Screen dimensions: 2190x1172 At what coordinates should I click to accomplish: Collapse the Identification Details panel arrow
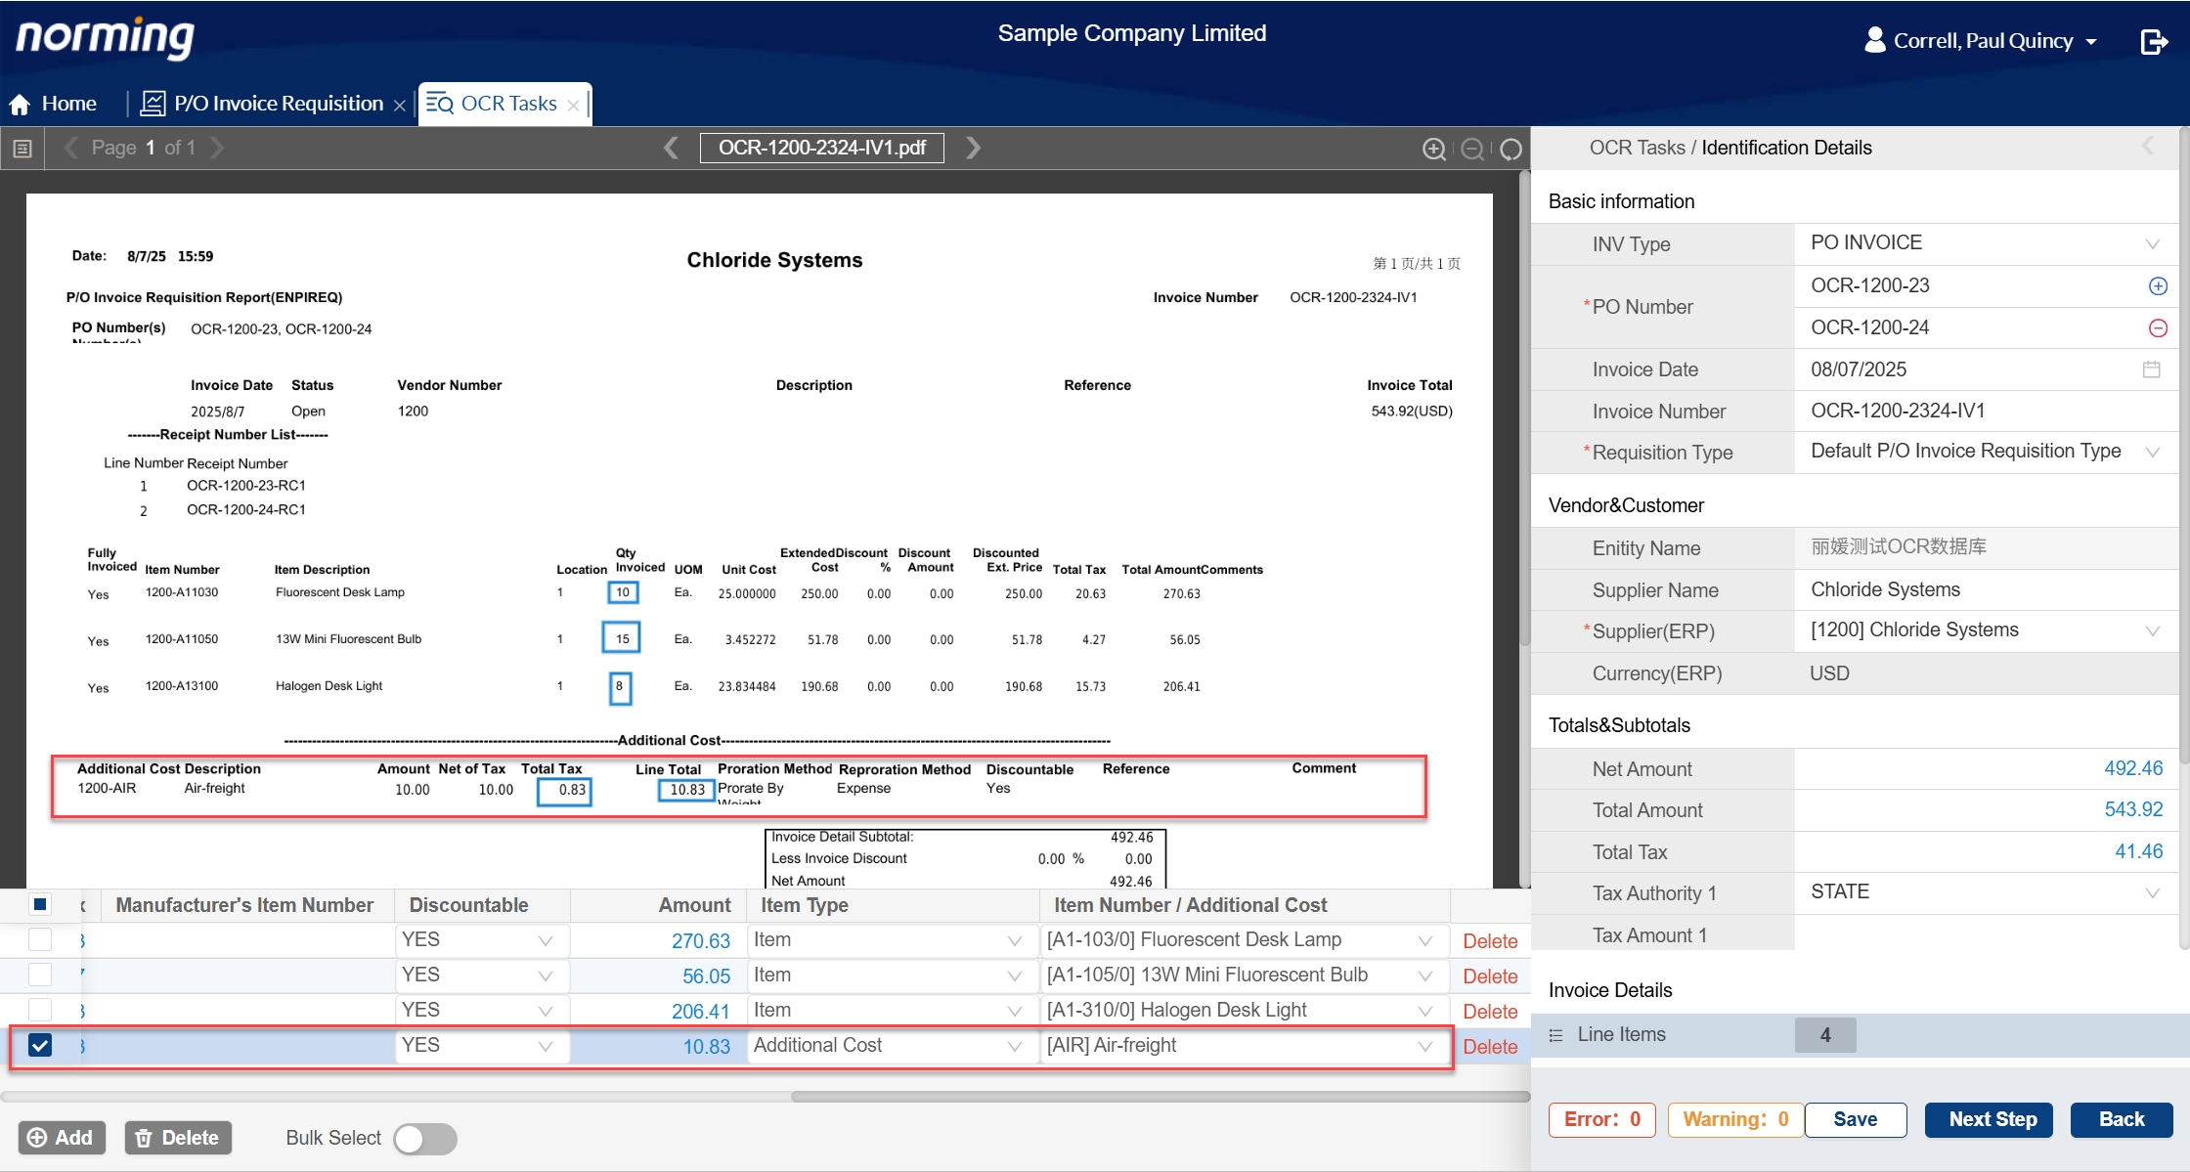pos(2148,147)
